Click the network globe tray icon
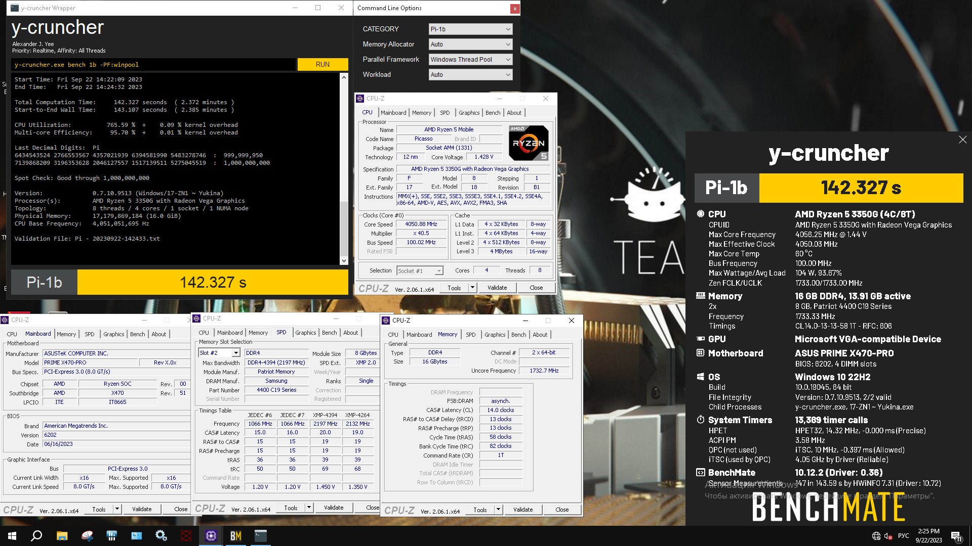This screenshot has height=546, width=972. (876, 536)
